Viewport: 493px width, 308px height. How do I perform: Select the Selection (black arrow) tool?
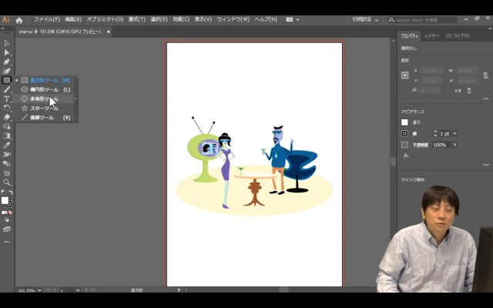tap(7, 43)
